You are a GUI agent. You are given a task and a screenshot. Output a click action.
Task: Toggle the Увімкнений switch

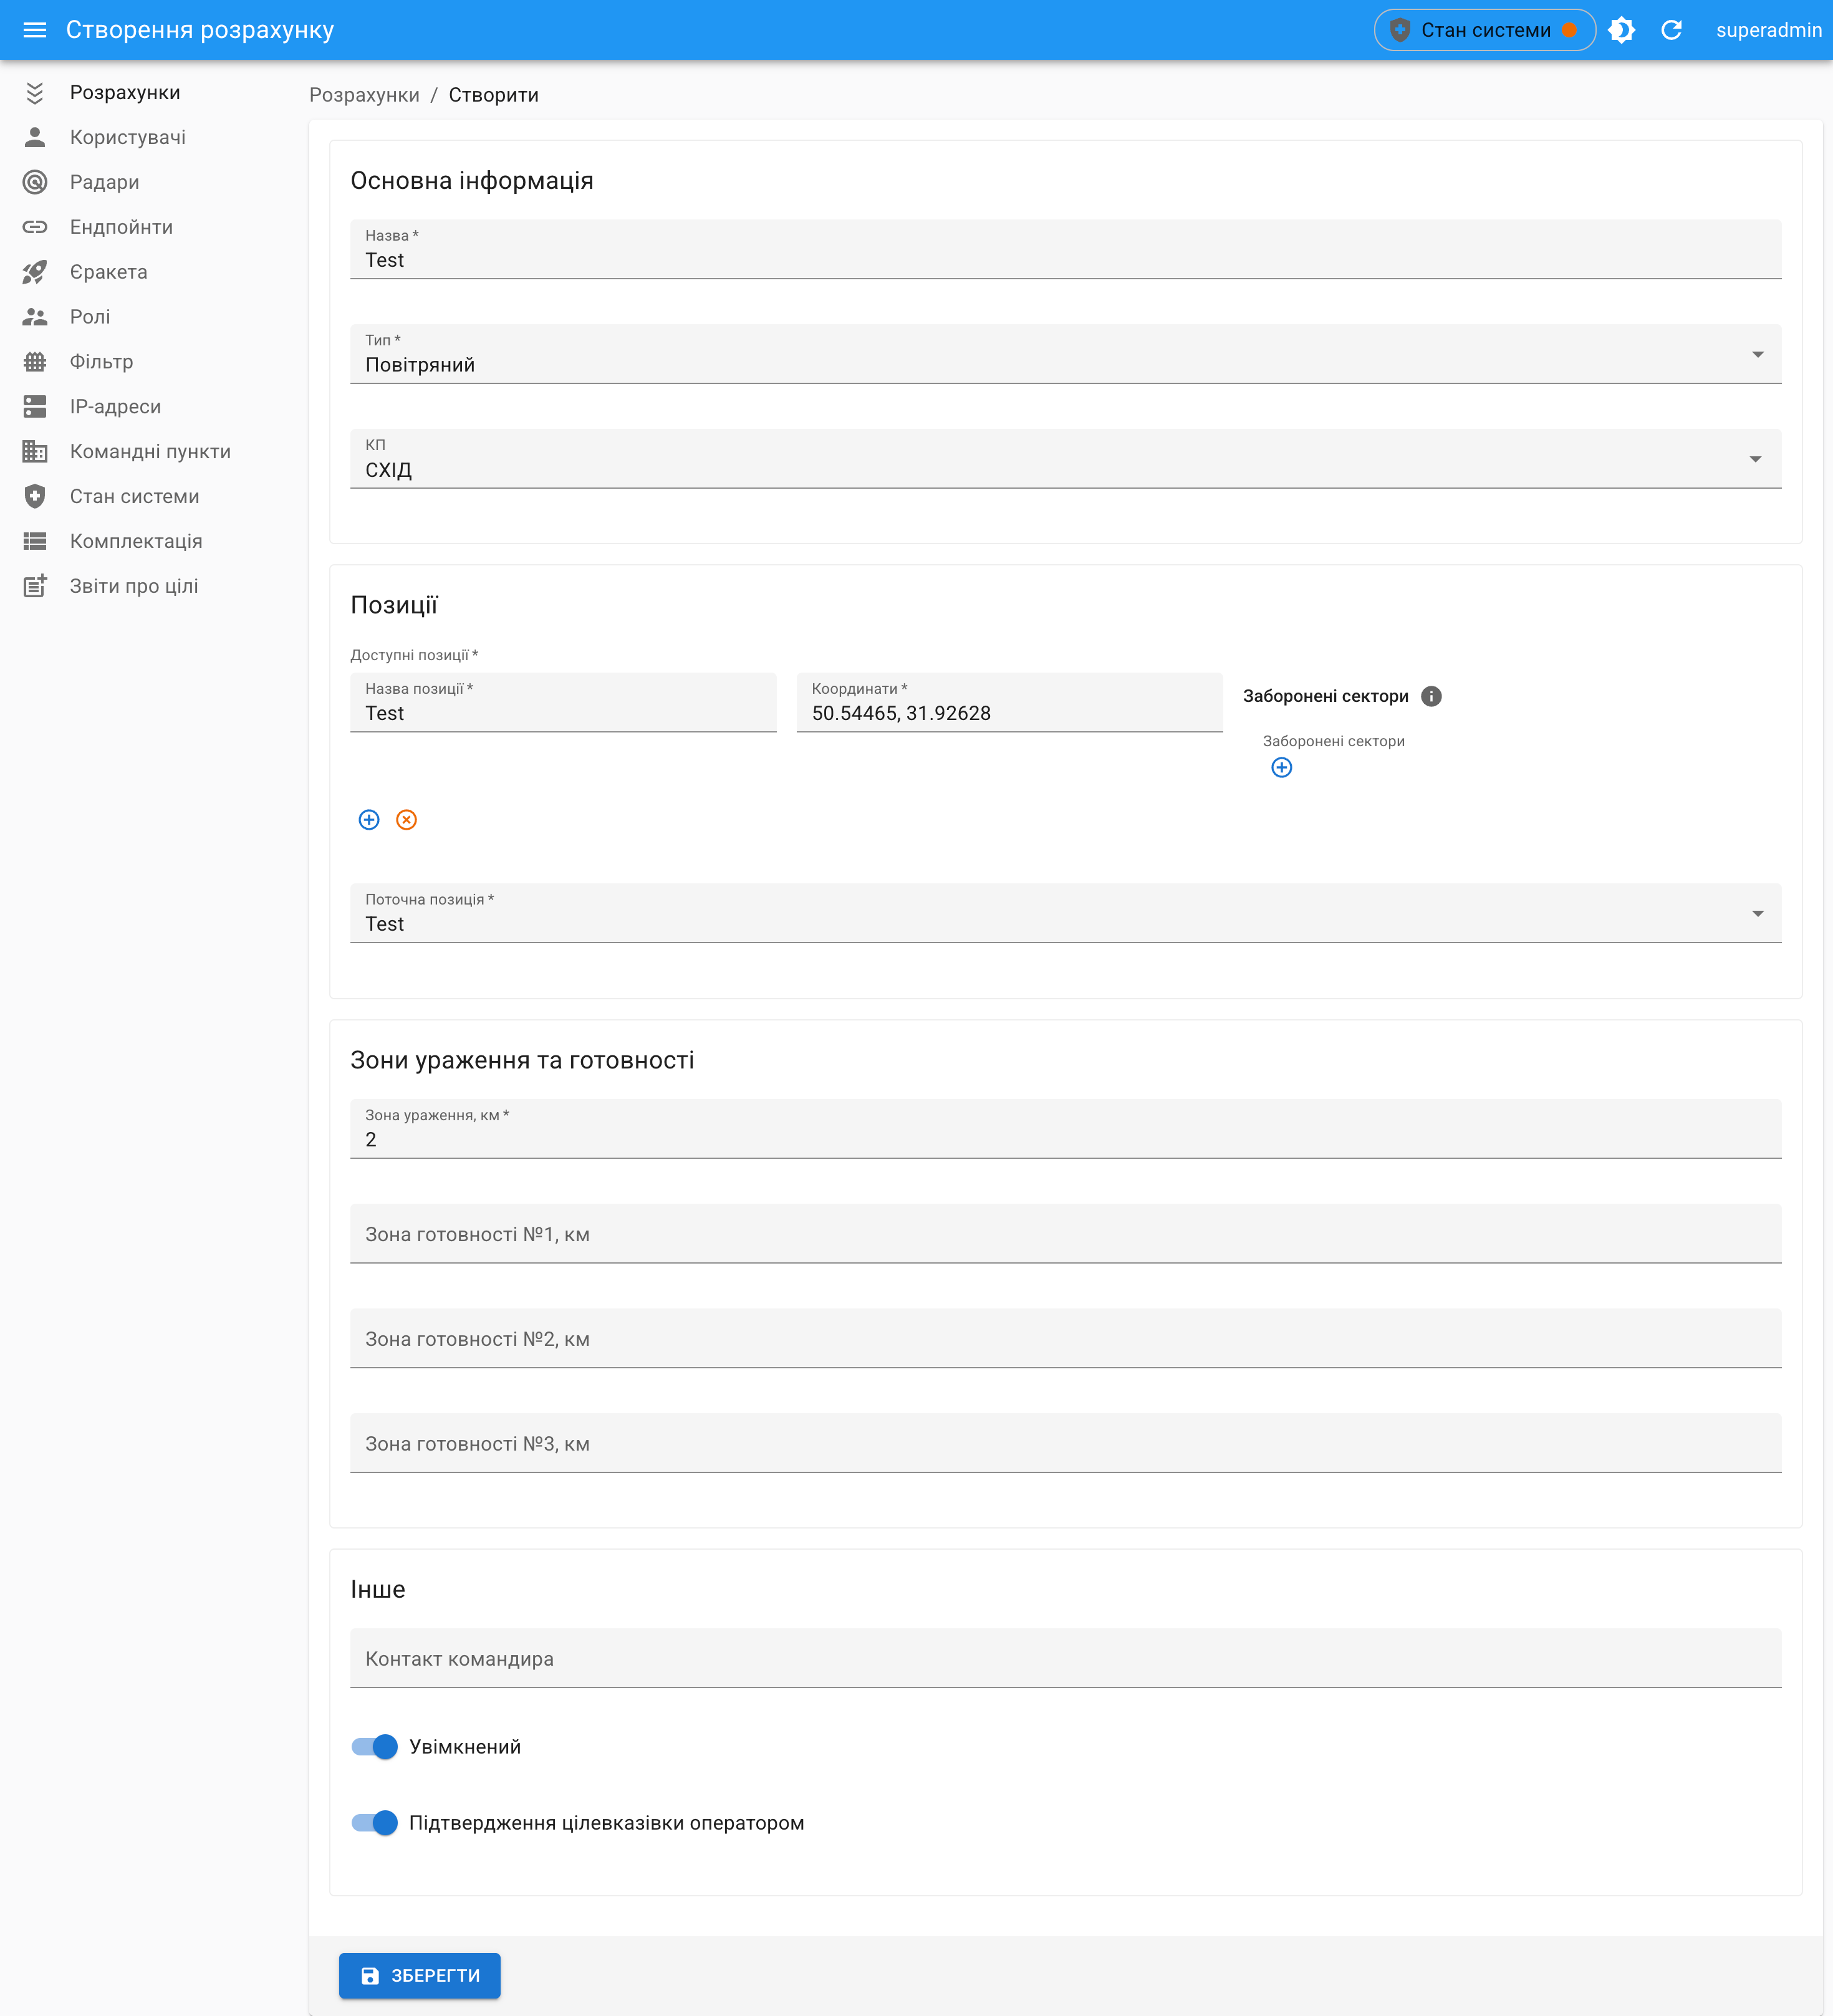coord(375,1747)
